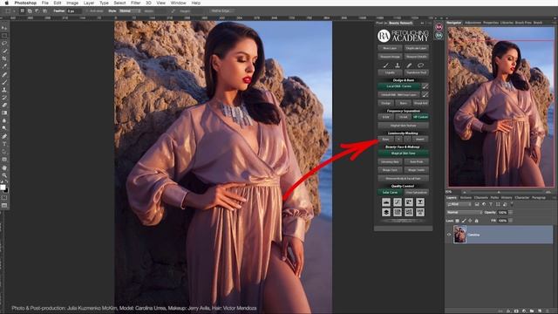This screenshot has width=558, height=314.
Task: Select the Crop tool
Action: coord(4,58)
